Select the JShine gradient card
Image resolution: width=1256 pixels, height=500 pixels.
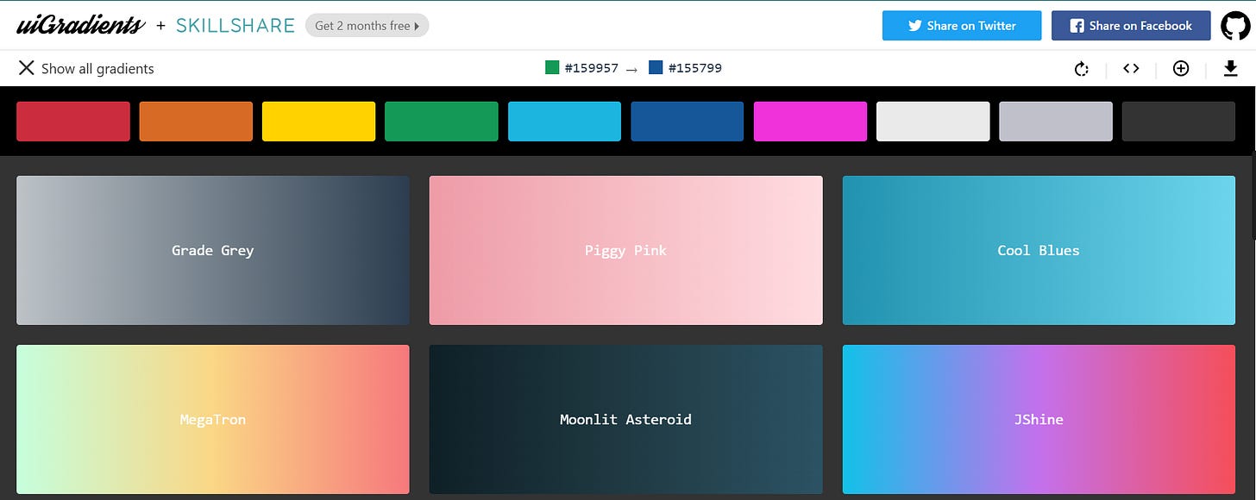click(x=1039, y=419)
